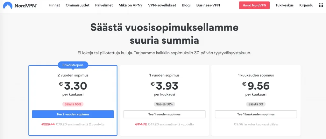Open the VPN-sovellukset menu item
This screenshot has width=326, height=139.
click(x=162, y=5)
